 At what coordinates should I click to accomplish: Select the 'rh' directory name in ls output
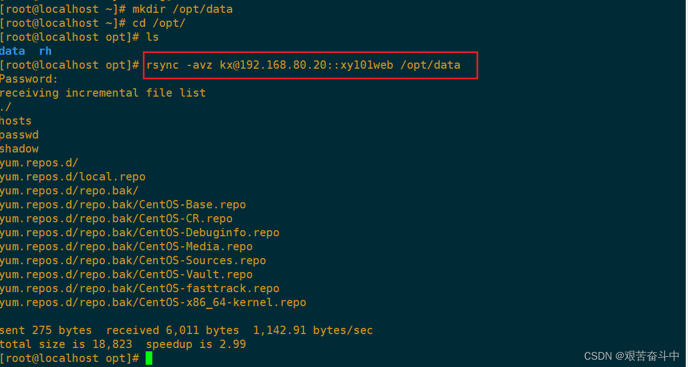point(45,51)
